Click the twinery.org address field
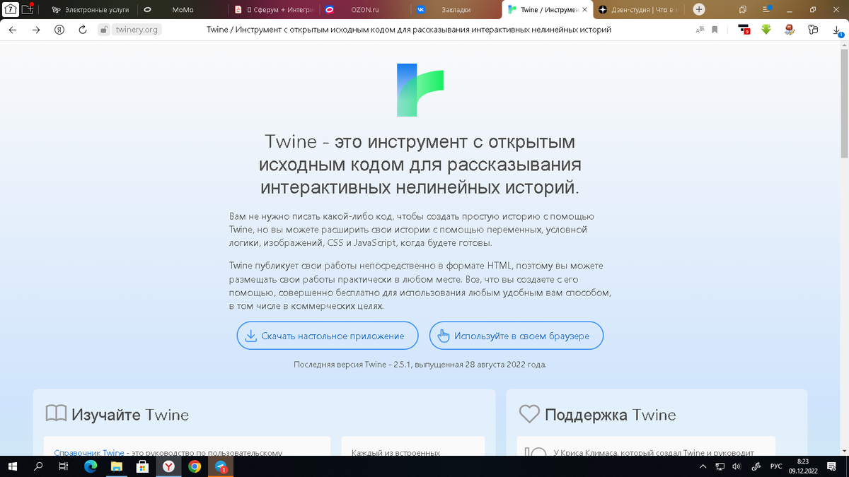Screen dimensions: 849x477 (x=137, y=30)
